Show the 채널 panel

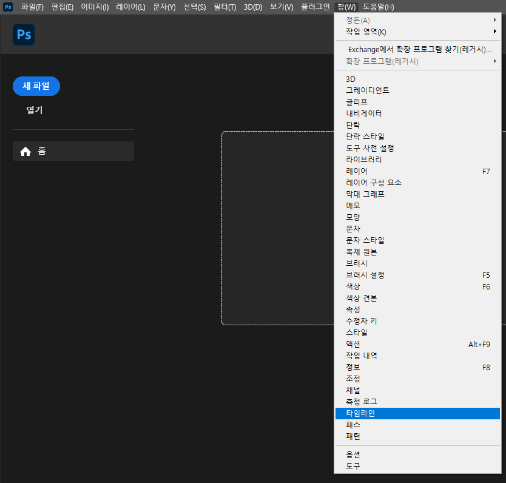pyautogui.click(x=417, y=390)
